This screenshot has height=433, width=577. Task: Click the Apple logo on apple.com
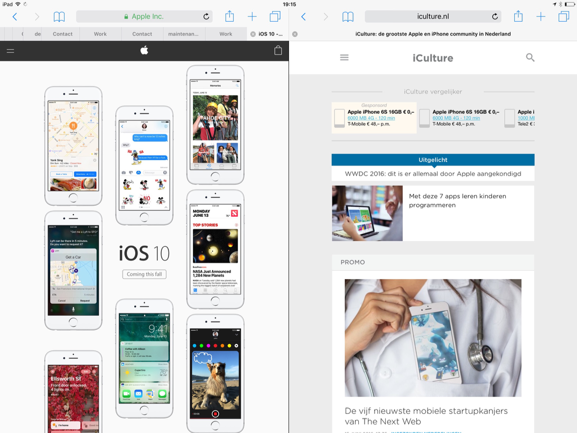tap(144, 50)
